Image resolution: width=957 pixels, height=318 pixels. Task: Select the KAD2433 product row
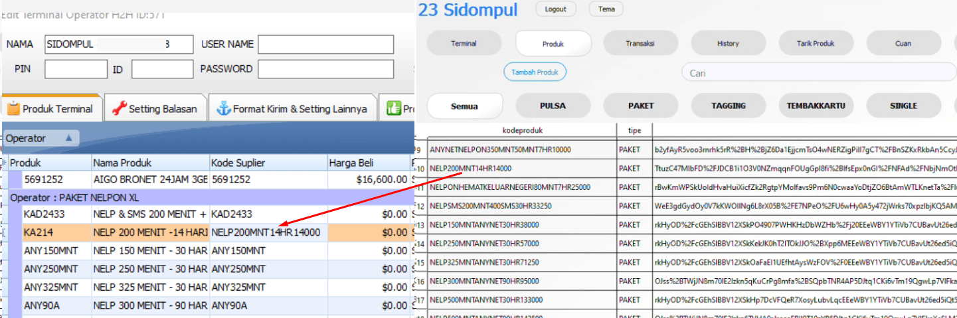210,214
